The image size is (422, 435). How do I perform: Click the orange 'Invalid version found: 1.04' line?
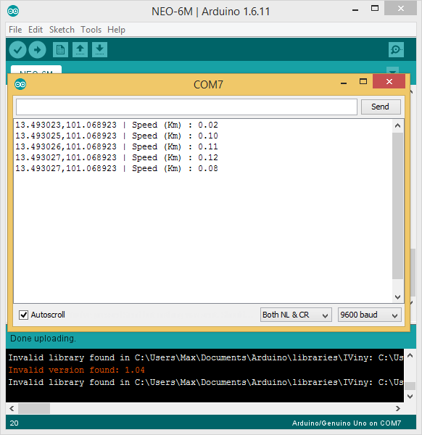coord(76,370)
